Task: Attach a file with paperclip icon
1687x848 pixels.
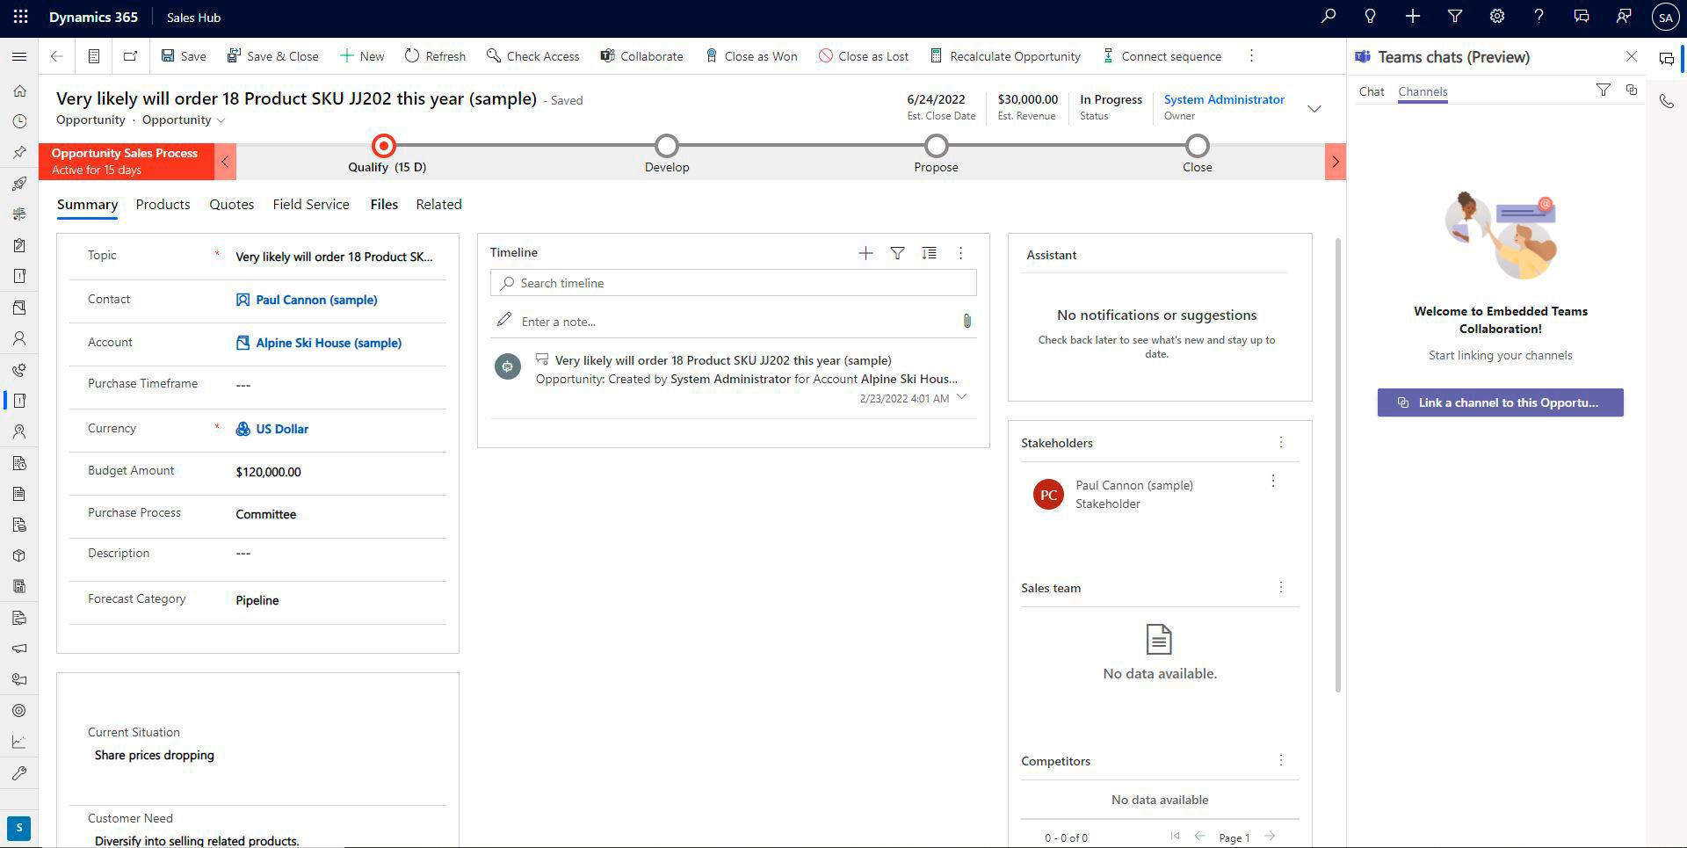Action: (967, 322)
